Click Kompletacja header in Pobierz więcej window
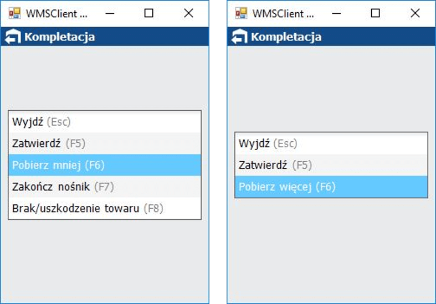This screenshot has height=304, width=436. [286, 37]
